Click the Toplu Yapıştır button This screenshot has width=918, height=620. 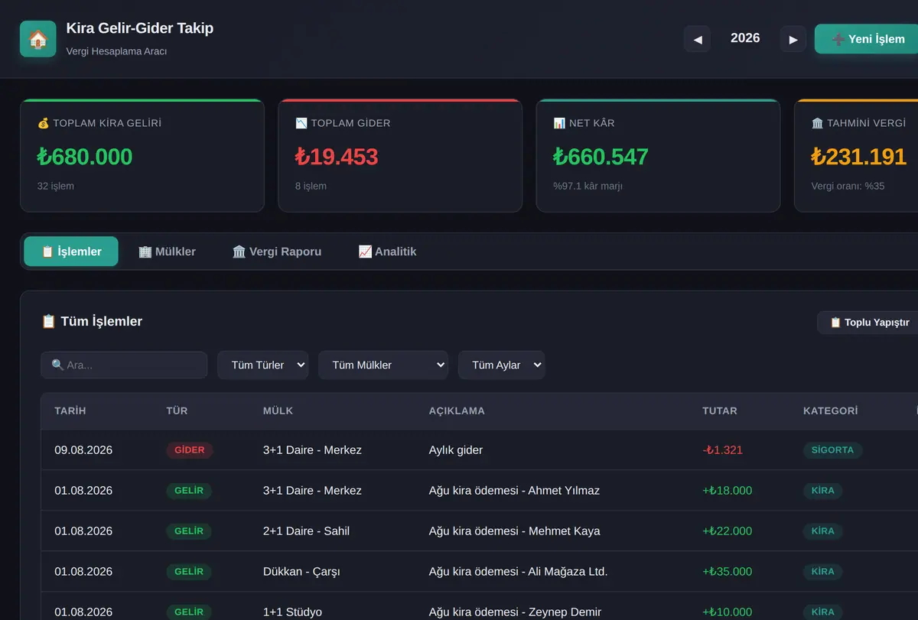(868, 323)
